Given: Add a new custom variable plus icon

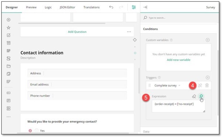Looking at the screenshot, I should click(x=207, y=40).
